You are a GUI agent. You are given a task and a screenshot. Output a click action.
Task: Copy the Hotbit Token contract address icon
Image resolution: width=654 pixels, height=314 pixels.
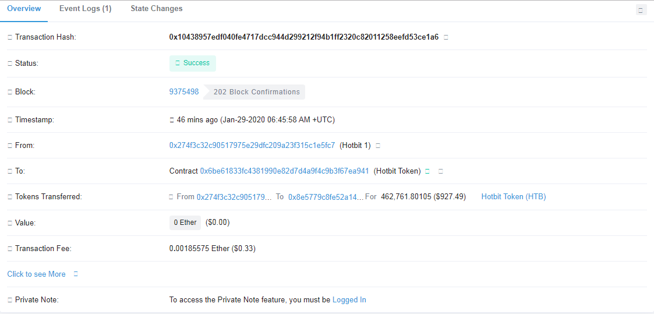(441, 171)
